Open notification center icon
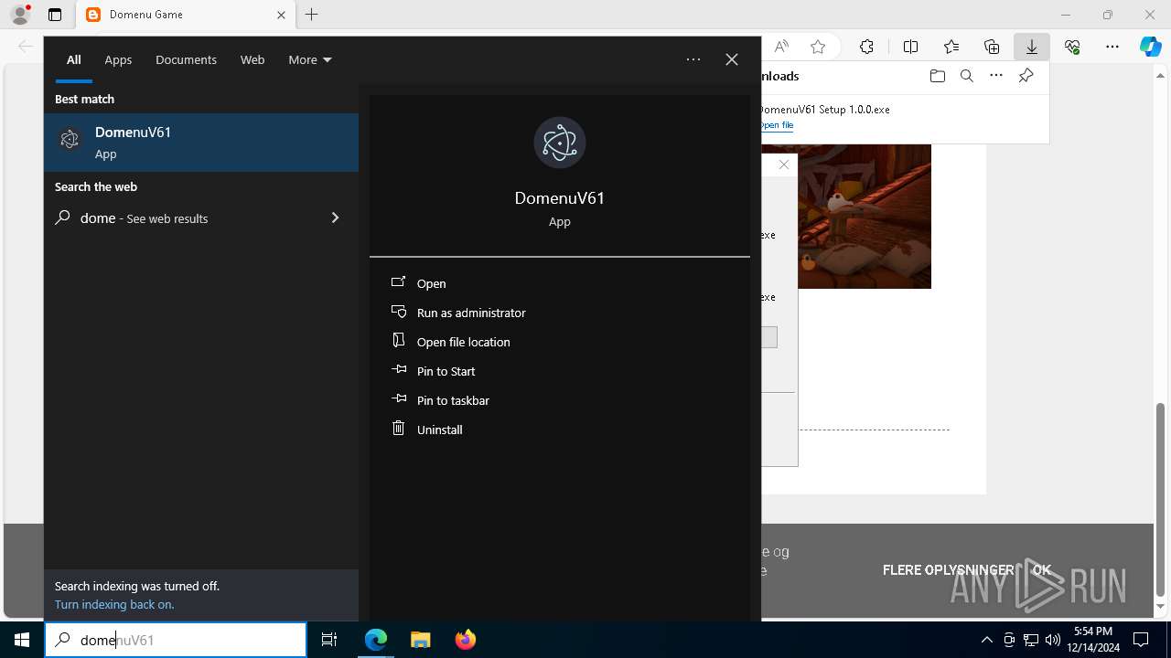Image resolution: width=1171 pixels, height=658 pixels. tap(1141, 640)
